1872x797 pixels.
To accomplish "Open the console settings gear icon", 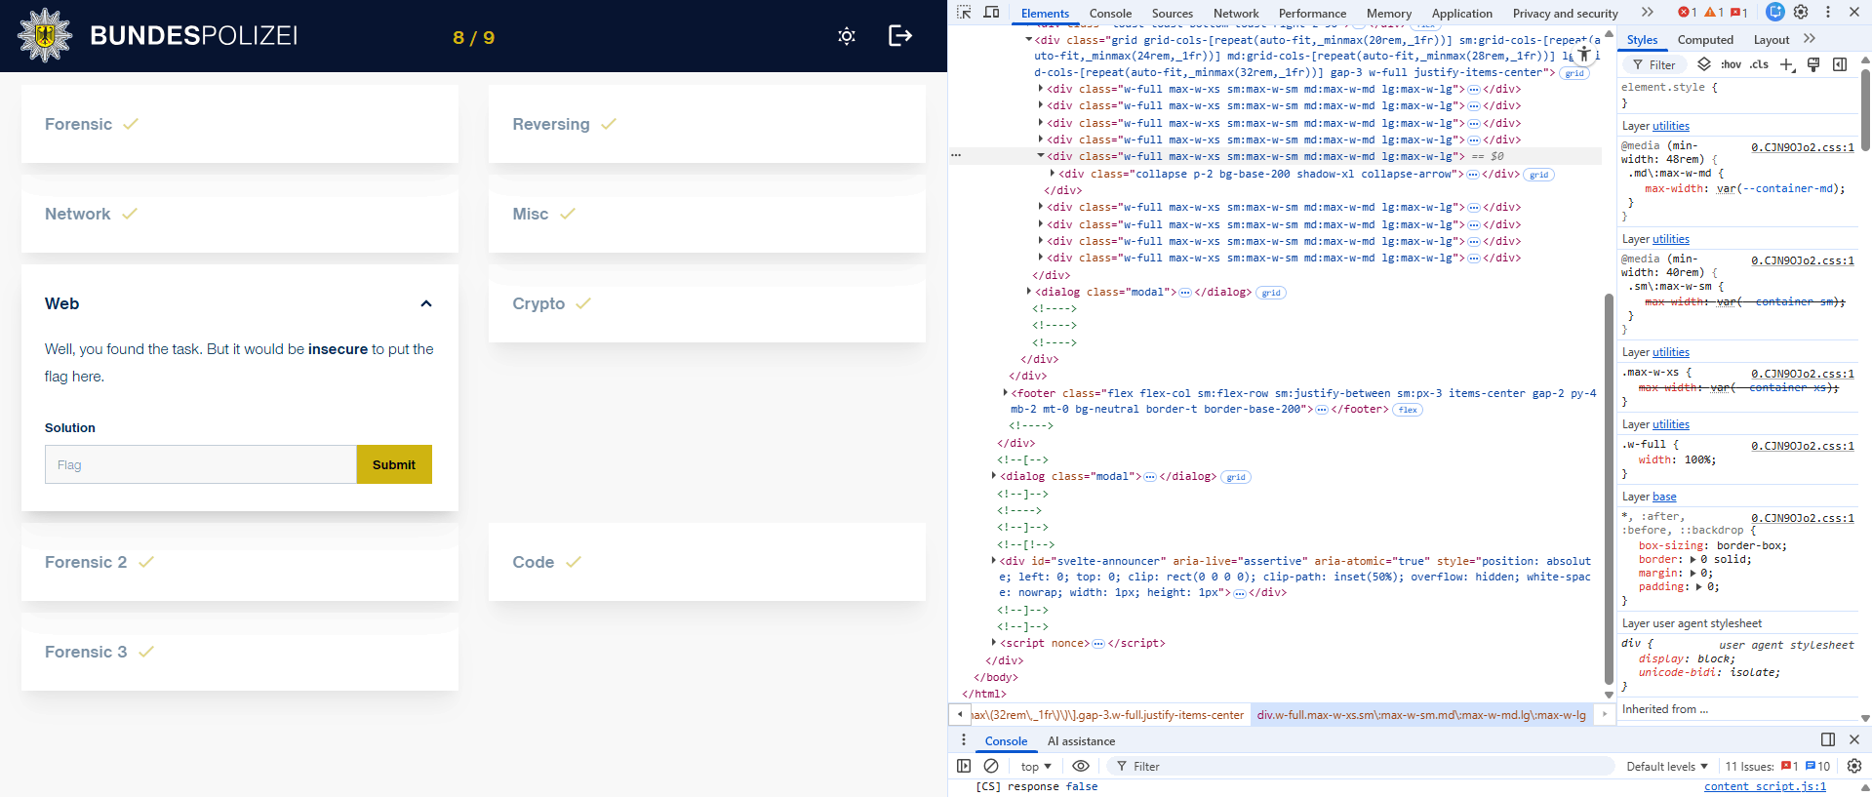I will click(x=1854, y=766).
